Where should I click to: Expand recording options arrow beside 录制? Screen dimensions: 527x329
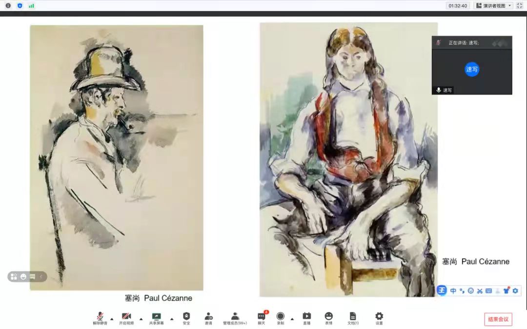point(292,319)
